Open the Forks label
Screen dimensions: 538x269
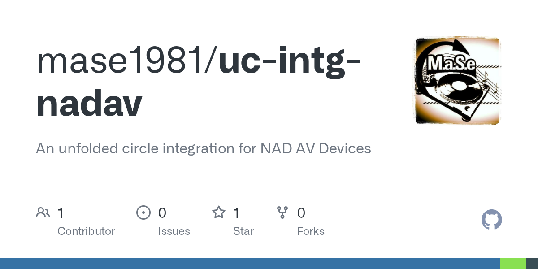tap(311, 231)
